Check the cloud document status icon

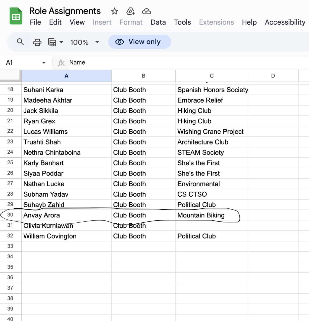(x=146, y=11)
